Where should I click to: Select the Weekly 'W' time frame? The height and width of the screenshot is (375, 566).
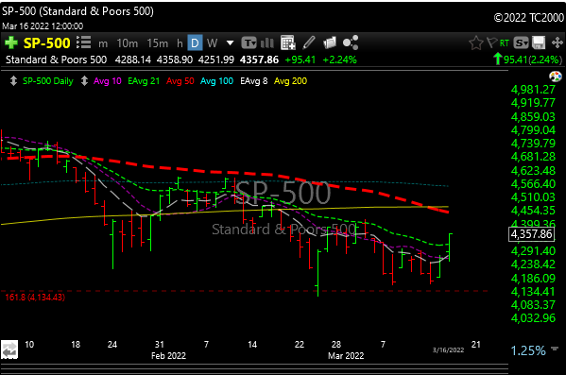[x=212, y=43]
